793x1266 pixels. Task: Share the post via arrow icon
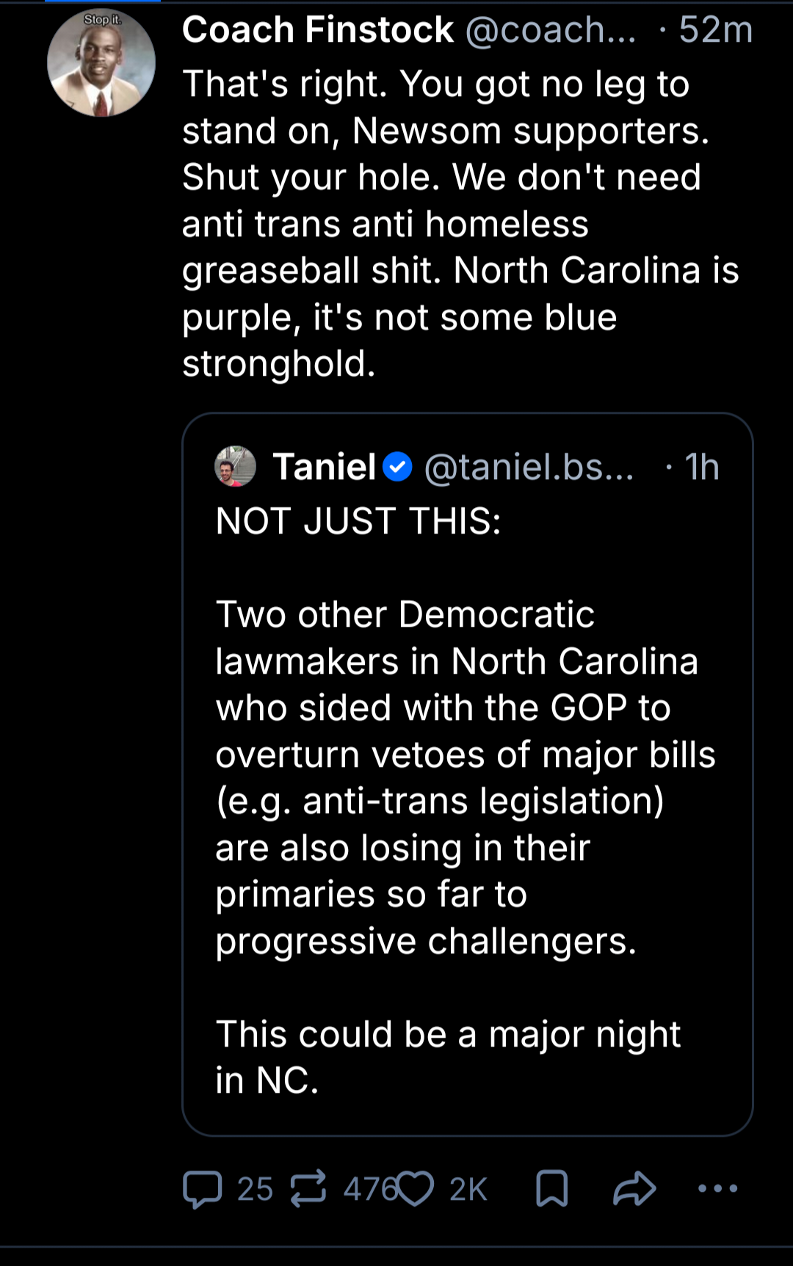[634, 1189]
